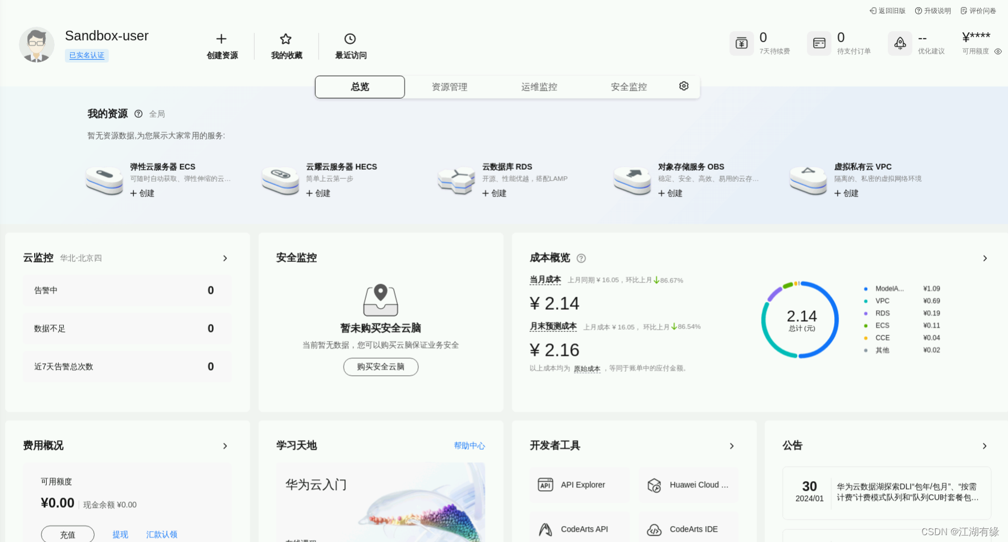This screenshot has height=542, width=1008.
Task: Click the CCE legend color dot
Action: (x=866, y=338)
